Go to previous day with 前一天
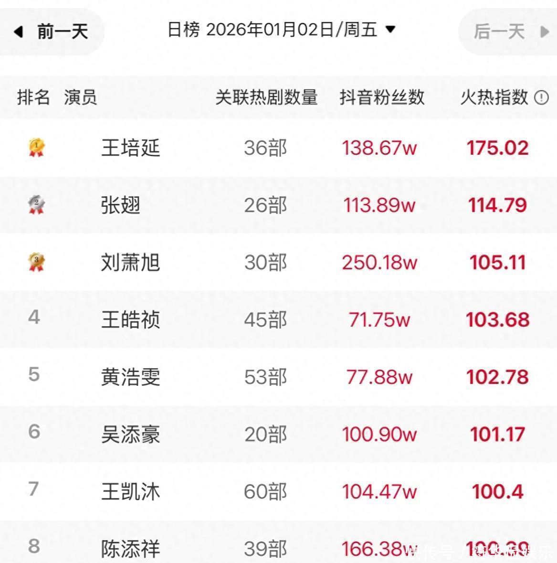 (x=63, y=32)
